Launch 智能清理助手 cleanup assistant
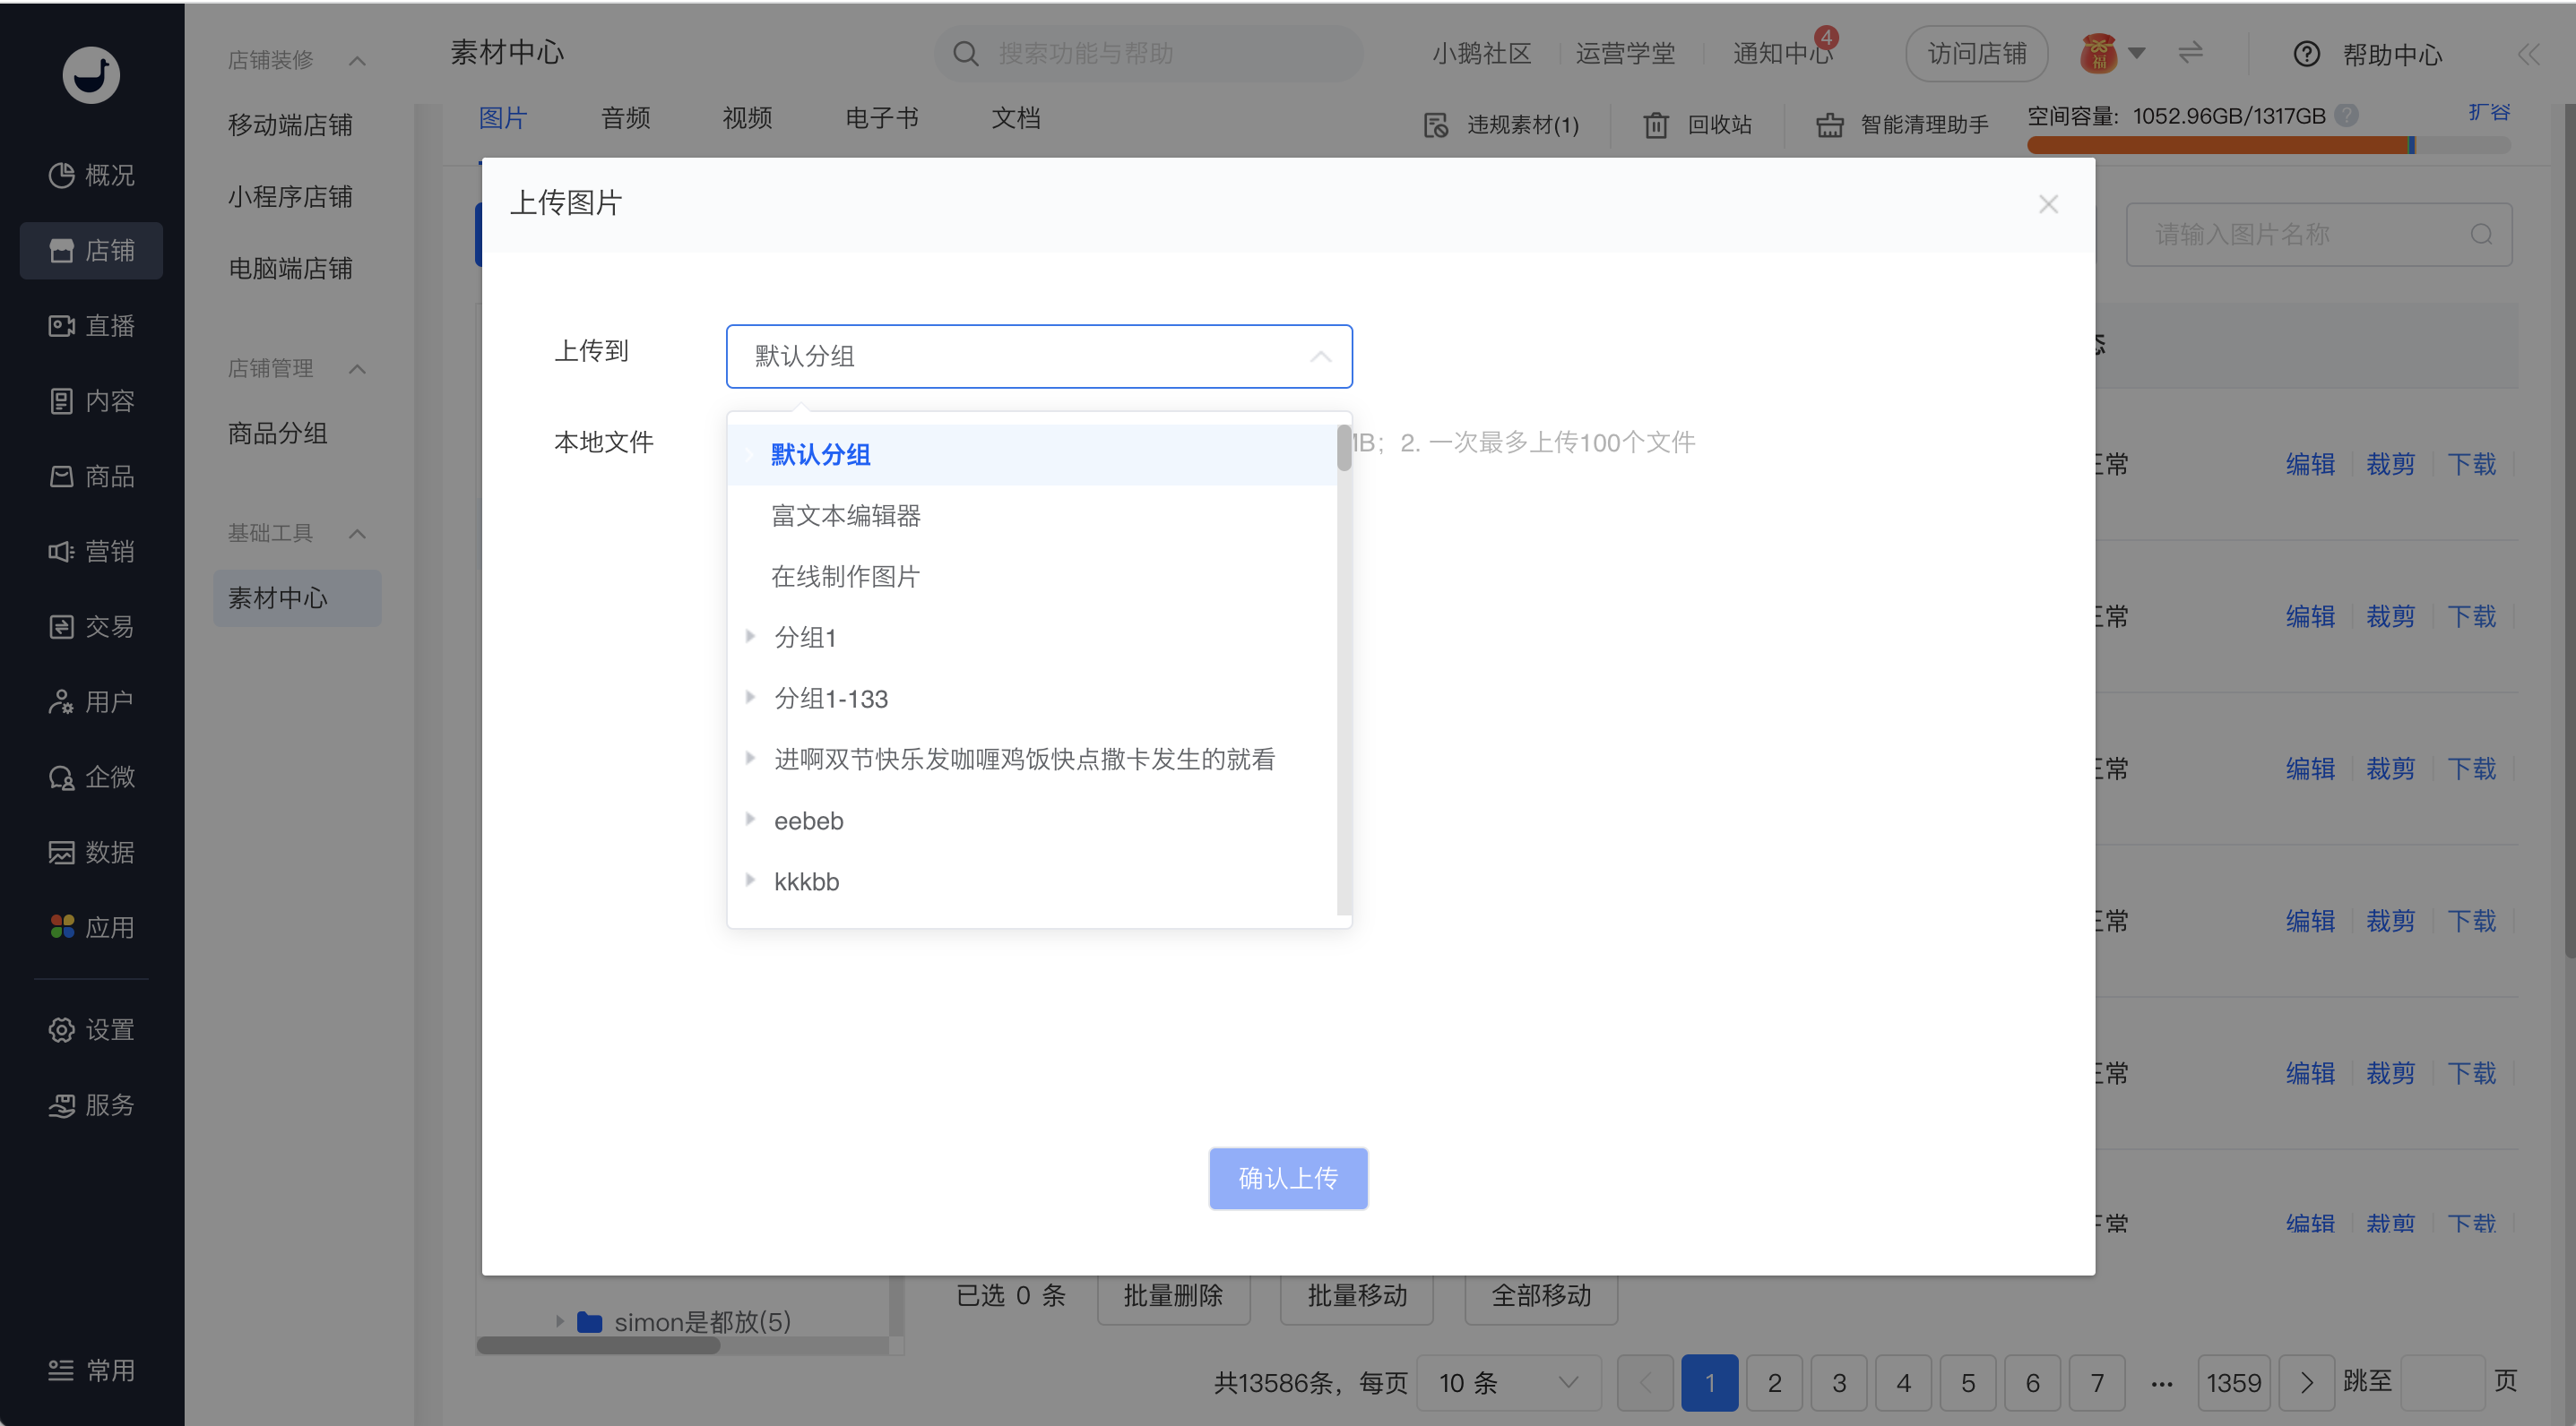The height and width of the screenshot is (1426, 2576). (x=1902, y=125)
